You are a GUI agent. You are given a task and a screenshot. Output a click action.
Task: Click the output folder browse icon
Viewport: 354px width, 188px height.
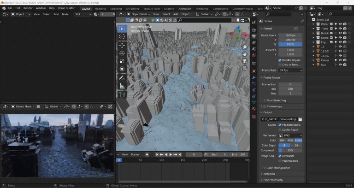[x=300, y=119]
